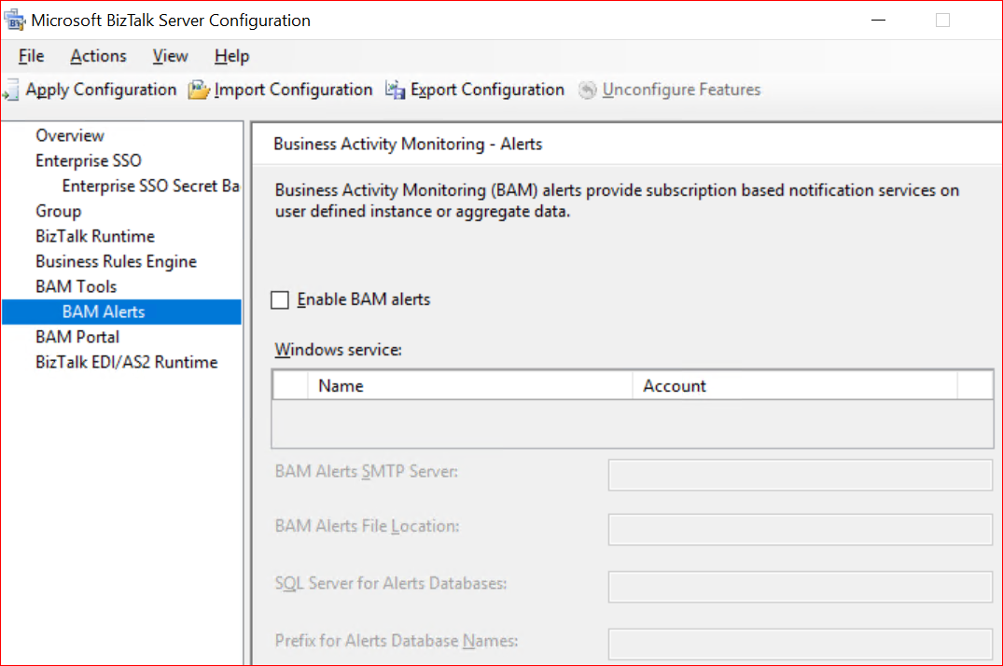The height and width of the screenshot is (666, 1003).
Task: Click the Name column header
Action: (x=341, y=385)
